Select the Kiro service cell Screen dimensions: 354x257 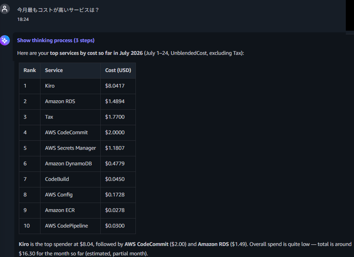point(70,86)
